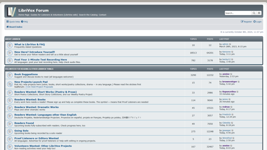
Task: Click the forum icon beside Going Solo
Action: (x=10, y=131)
